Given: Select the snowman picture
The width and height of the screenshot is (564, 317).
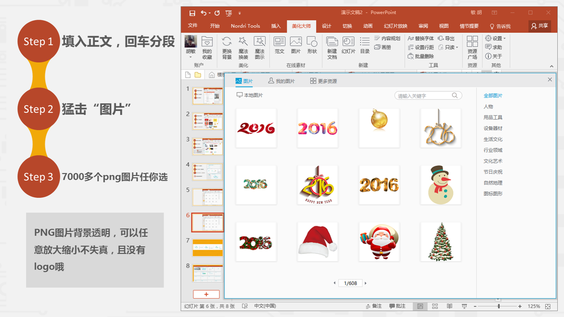Looking at the screenshot, I should pos(441,185).
